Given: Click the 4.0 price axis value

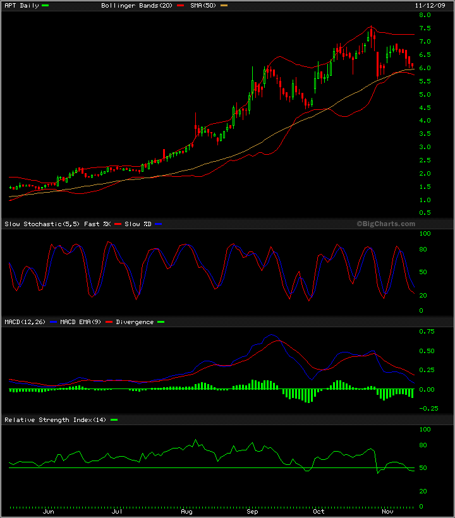Looking at the screenshot, I should click(425, 121).
